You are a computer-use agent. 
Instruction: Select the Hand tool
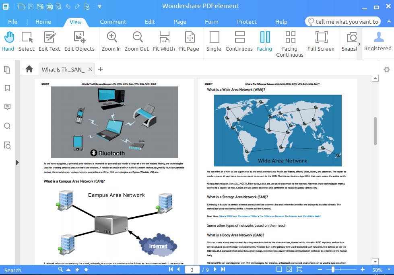[8, 42]
